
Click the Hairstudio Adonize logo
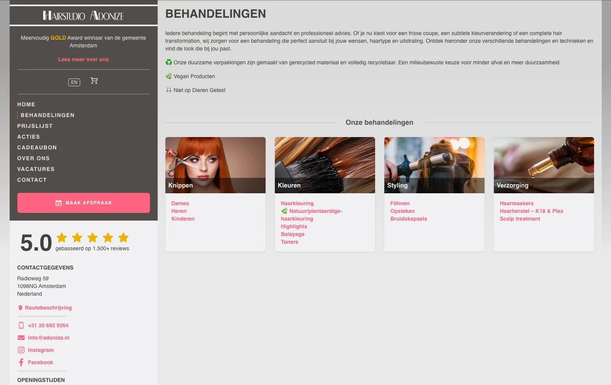tap(83, 16)
